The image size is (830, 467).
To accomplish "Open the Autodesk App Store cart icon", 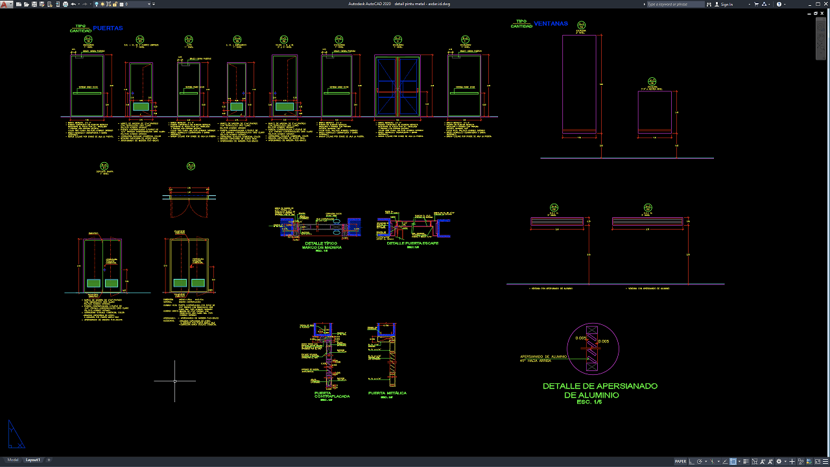I will 756,4.
